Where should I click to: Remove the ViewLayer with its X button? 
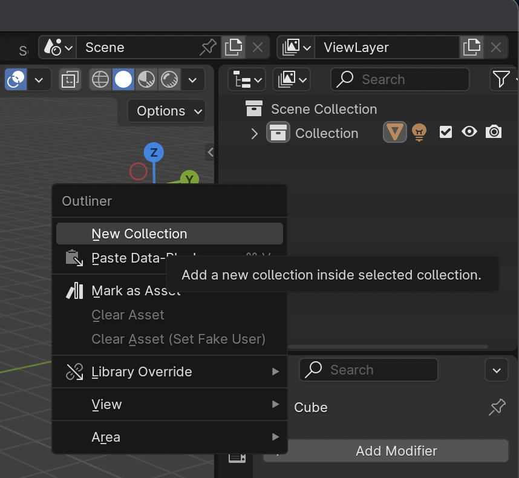495,47
